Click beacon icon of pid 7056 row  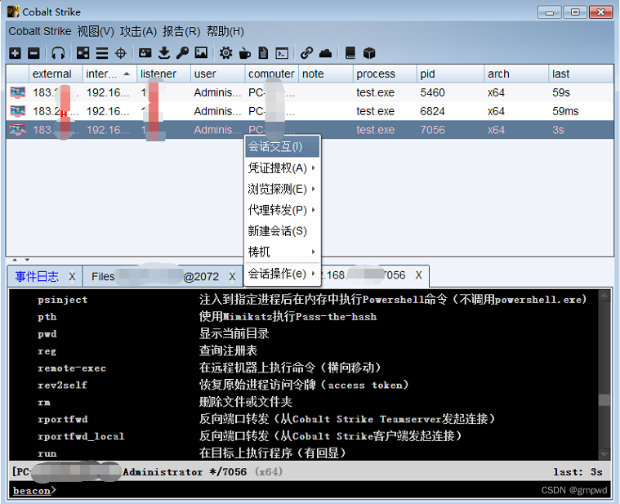click(18, 130)
